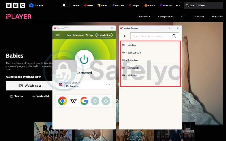Go back in United Kingdom locations window
This screenshot has width=226, height=141.
coord(124,36)
